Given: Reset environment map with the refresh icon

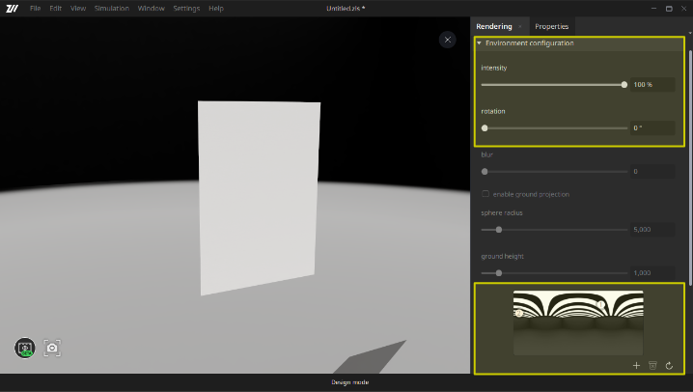Looking at the screenshot, I should click(669, 366).
